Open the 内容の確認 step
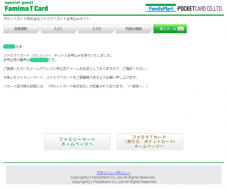 coord(134,29)
